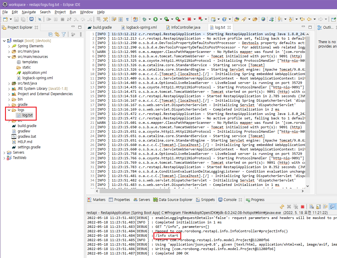Open dropdown next to Debug bug icon
The image size is (337, 258).
[x=150, y=19]
